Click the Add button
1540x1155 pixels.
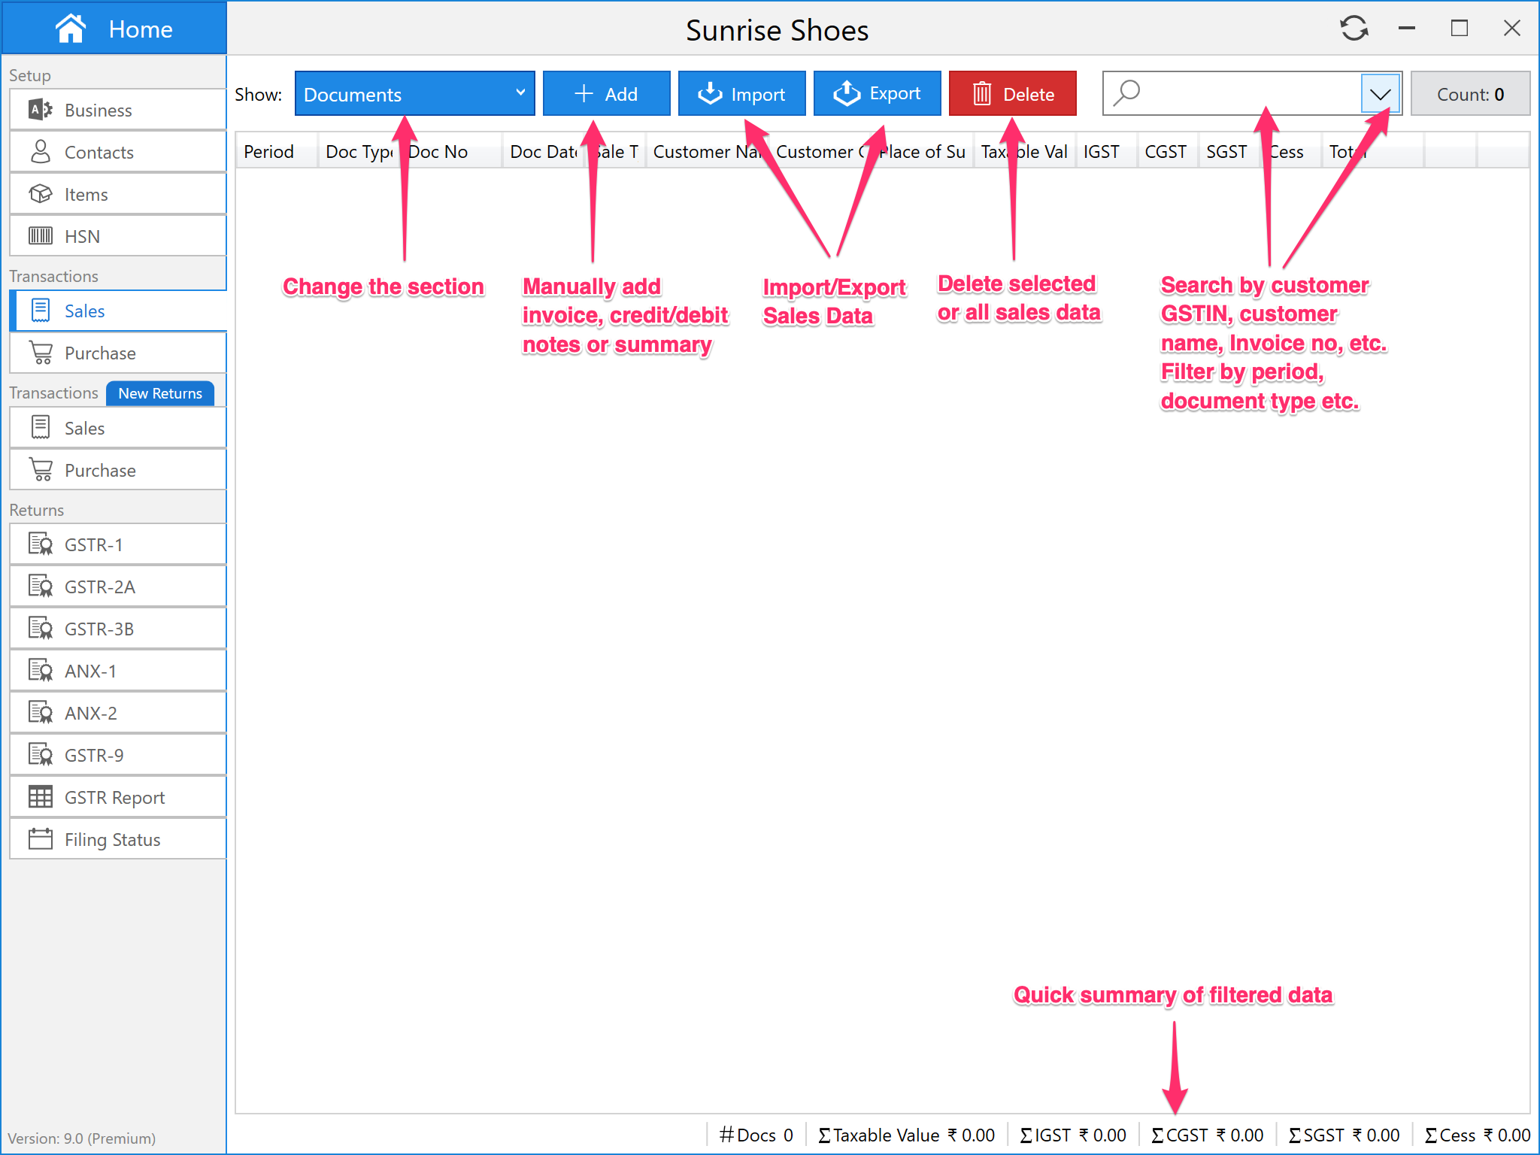tap(606, 94)
